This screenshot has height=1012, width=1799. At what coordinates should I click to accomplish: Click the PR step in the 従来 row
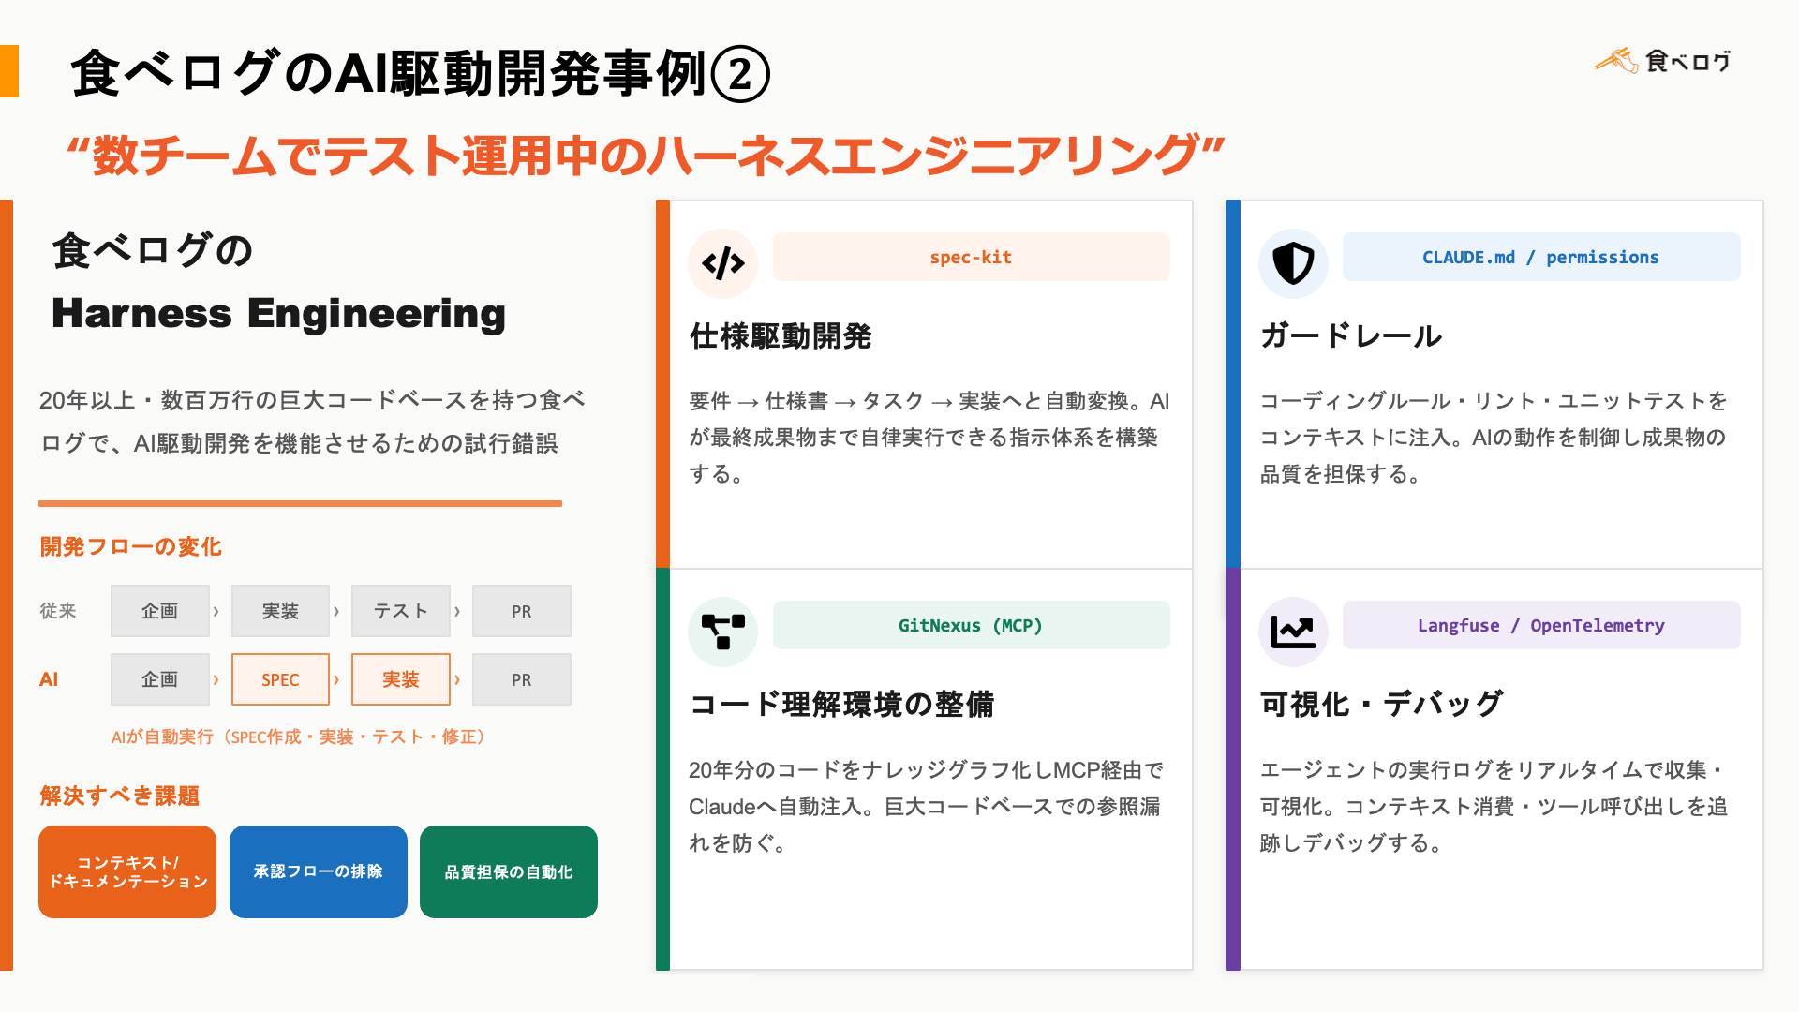pos(522,611)
